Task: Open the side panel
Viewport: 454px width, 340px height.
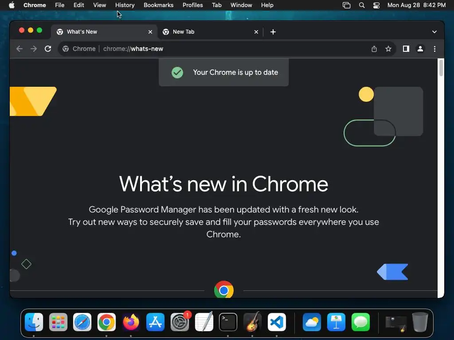Action: pyautogui.click(x=406, y=49)
